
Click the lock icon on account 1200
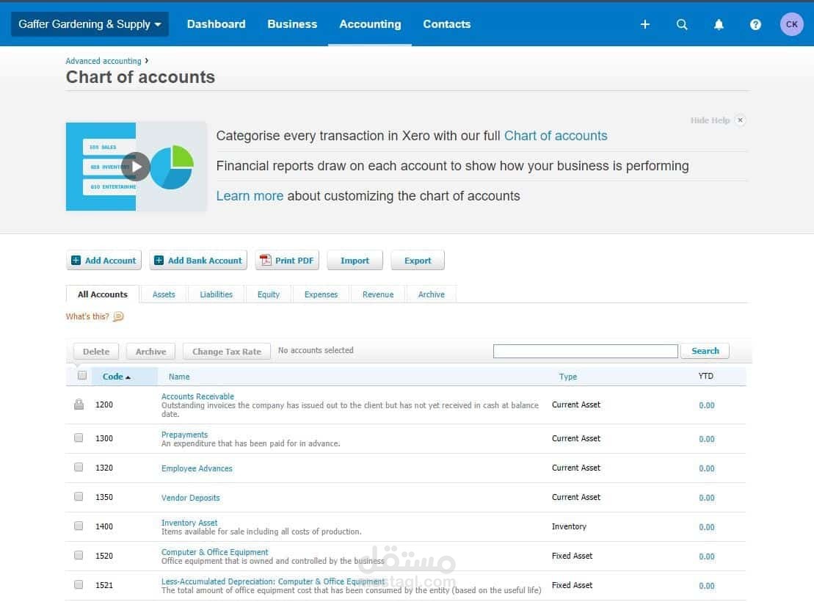click(x=79, y=404)
